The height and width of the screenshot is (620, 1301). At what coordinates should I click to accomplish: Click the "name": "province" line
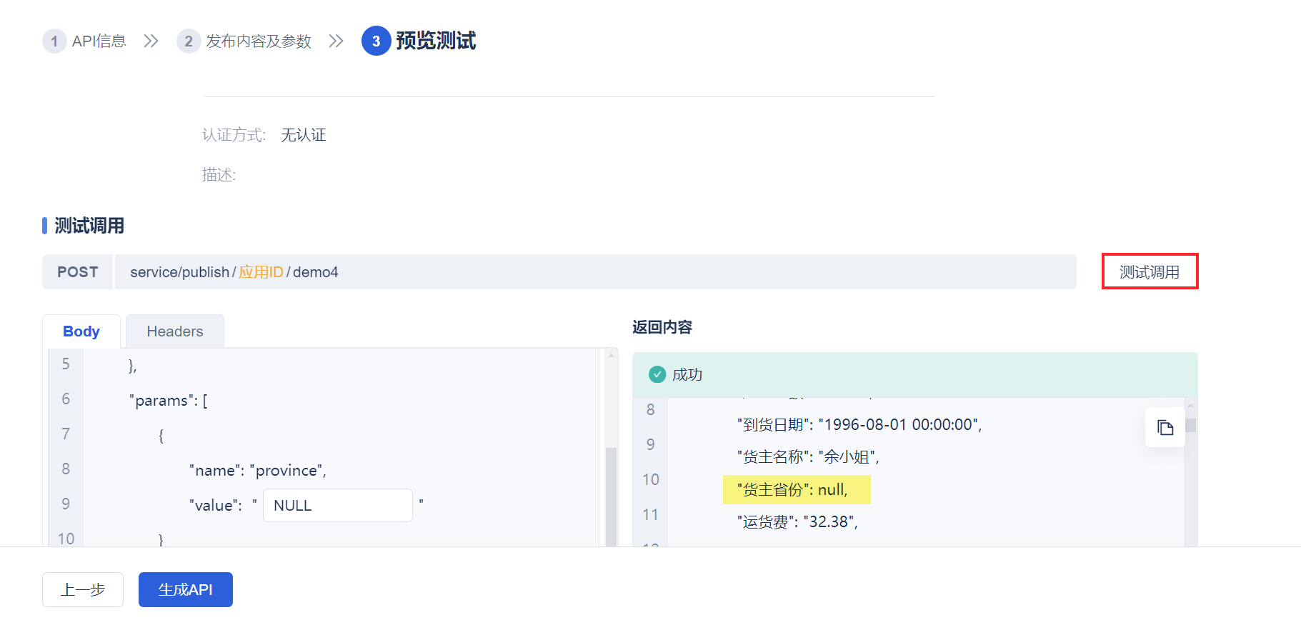258,471
